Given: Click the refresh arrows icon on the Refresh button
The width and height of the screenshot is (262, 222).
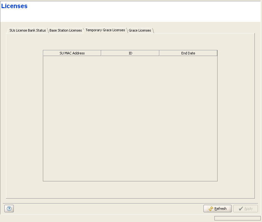Looking at the screenshot, I should click(211, 209).
